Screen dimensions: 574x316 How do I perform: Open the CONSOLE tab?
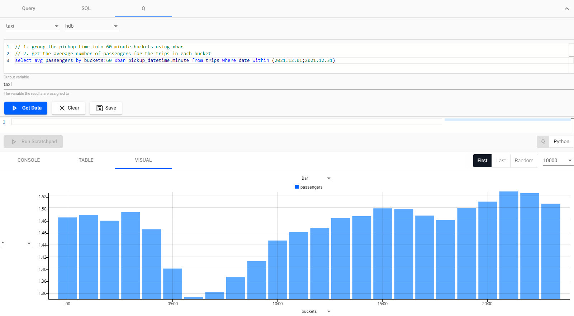click(x=29, y=160)
